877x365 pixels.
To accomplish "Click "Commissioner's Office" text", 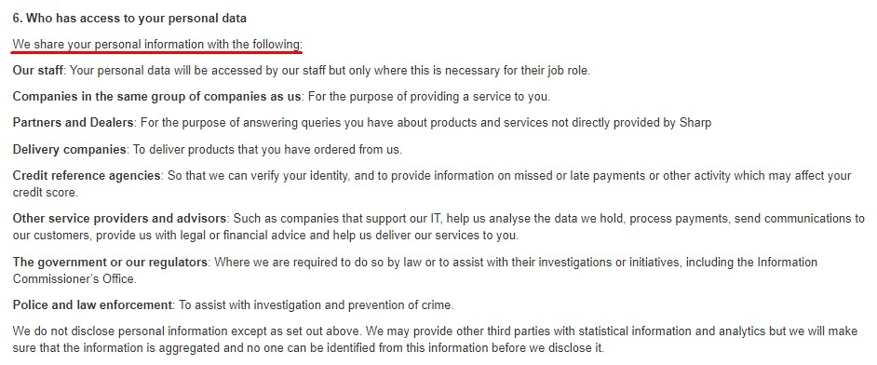I will [74, 278].
